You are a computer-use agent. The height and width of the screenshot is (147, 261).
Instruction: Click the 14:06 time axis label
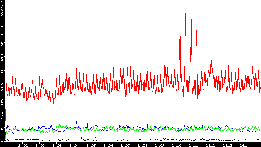[x=108, y=145]
